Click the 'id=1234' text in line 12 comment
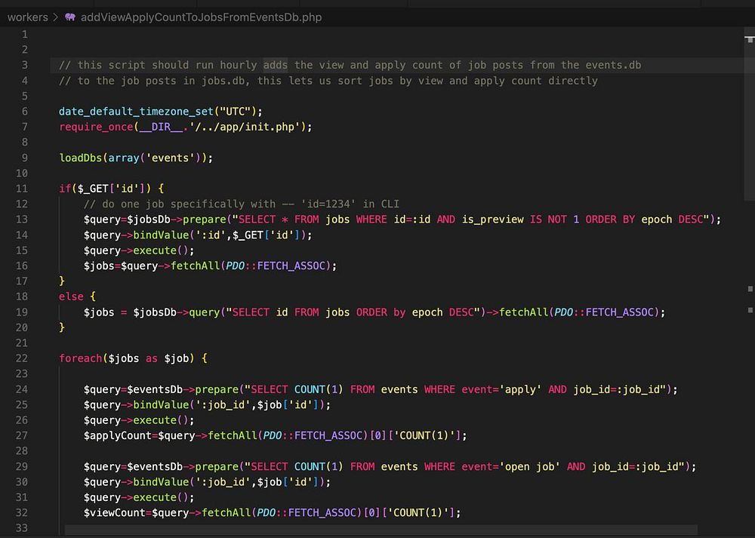This screenshot has width=755, height=538. coord(328,204)
